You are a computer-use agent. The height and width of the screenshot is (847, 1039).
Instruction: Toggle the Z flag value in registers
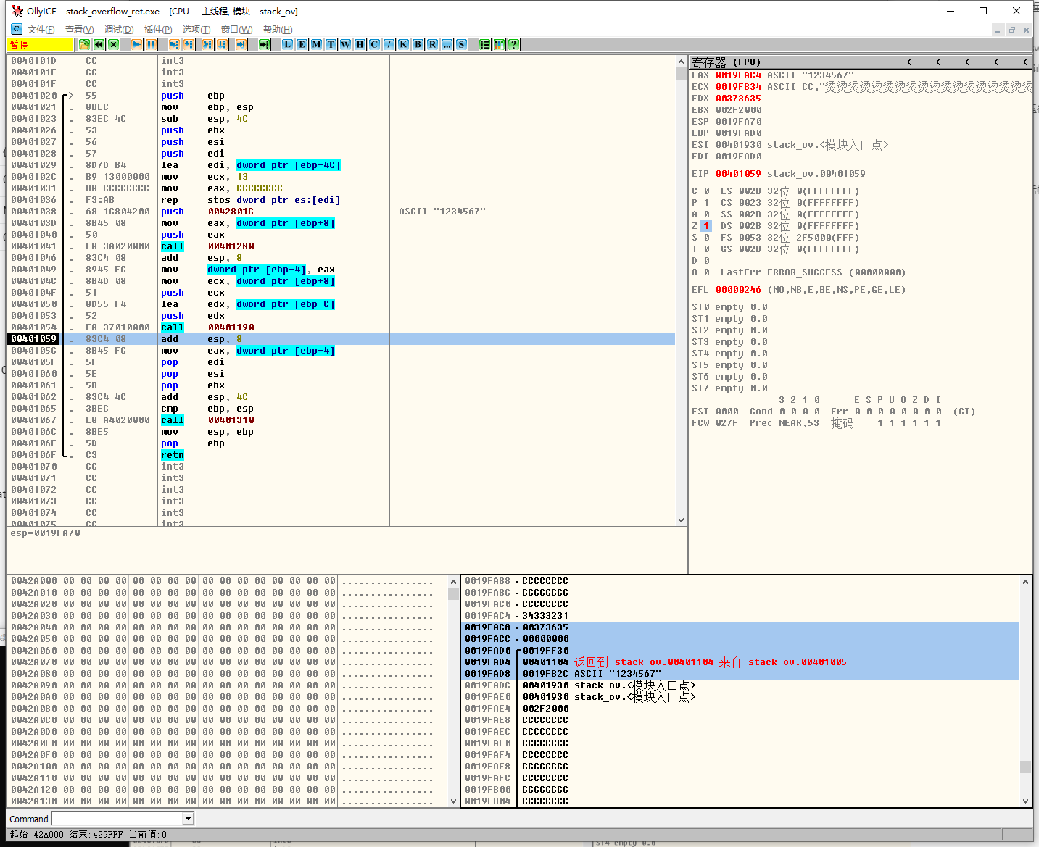pyautogui.click(x=706, y=226)
